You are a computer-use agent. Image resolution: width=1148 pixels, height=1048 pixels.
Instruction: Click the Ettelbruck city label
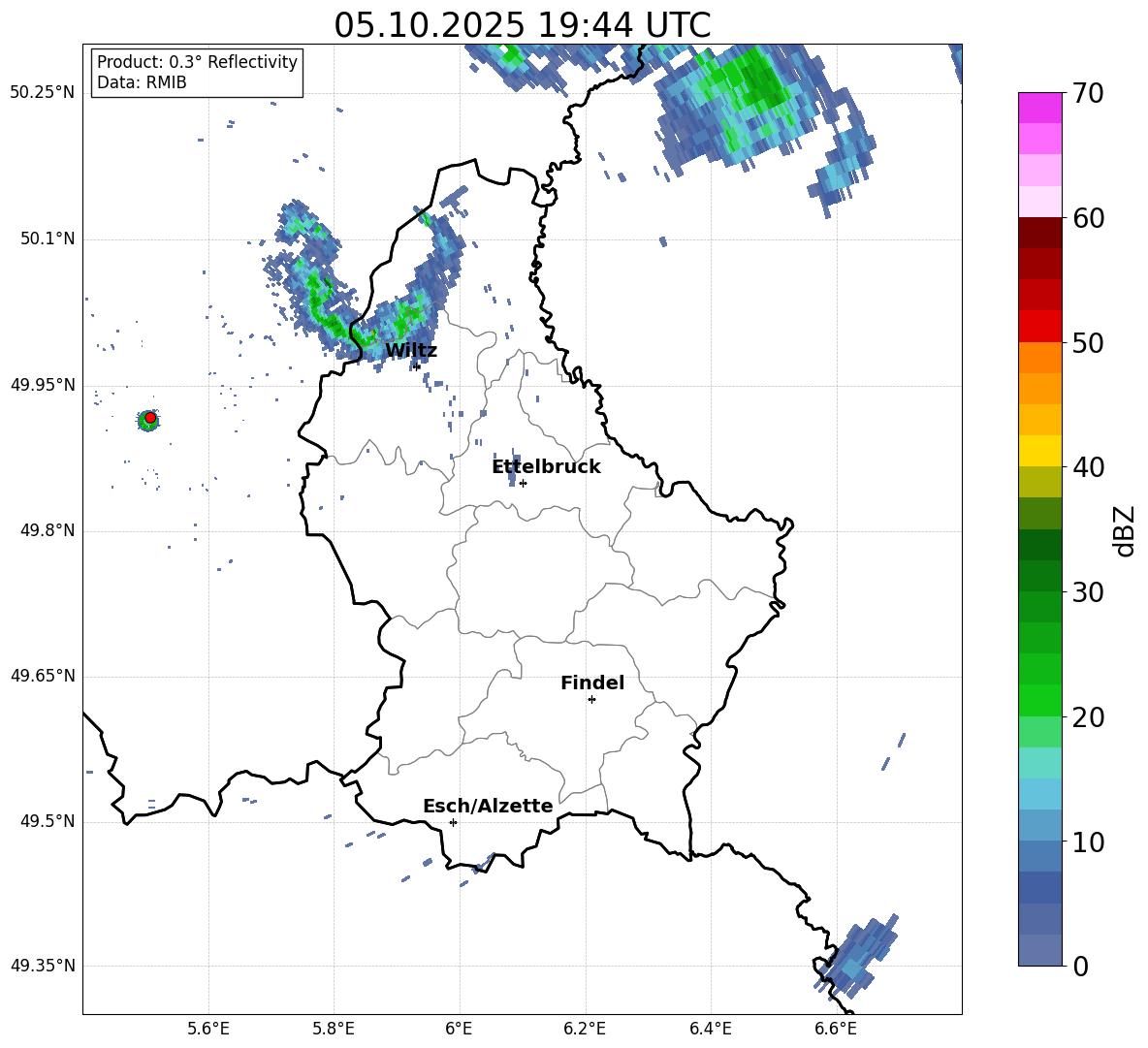click(x=546, y=467)
